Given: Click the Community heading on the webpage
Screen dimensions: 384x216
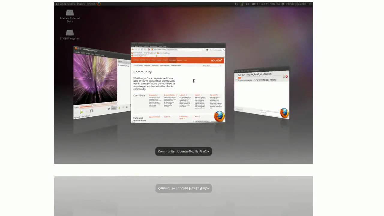Looking at the screenshot, I should pos(142,72).
